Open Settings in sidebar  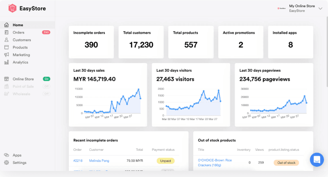27,163
